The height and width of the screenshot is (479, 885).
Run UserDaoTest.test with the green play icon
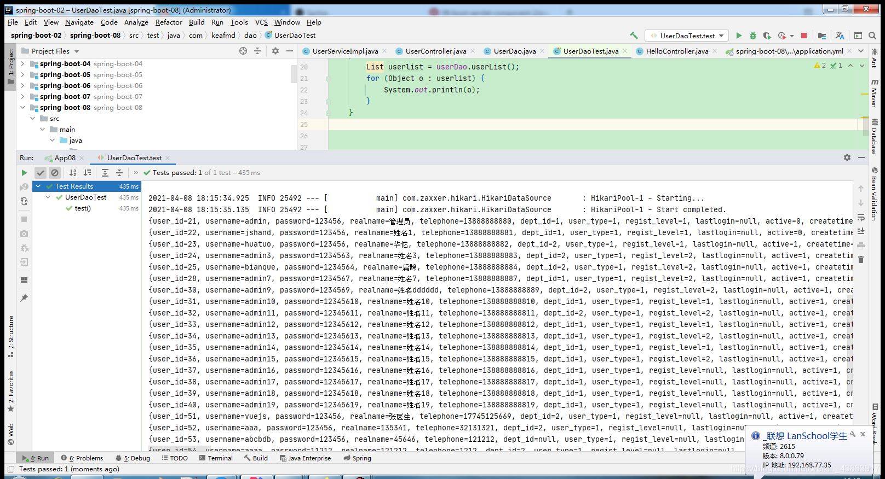(739, 36)
